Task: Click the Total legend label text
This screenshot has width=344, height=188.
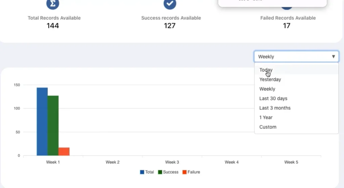Action: tap(149, 172)
